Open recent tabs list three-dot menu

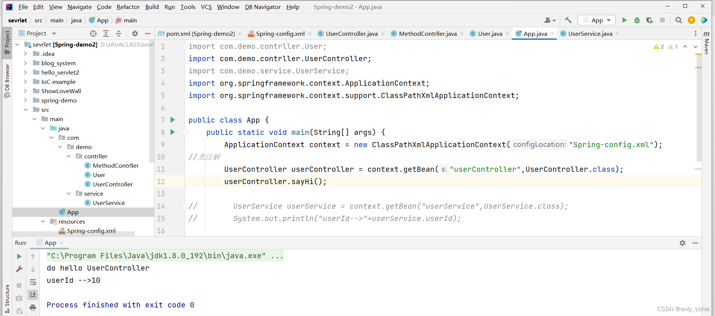696,34
